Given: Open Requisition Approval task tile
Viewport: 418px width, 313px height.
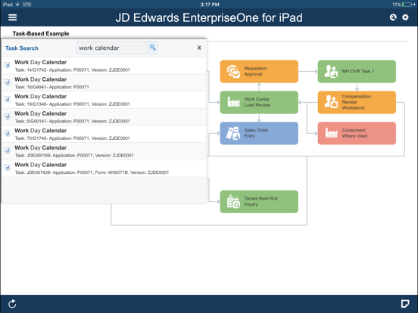Looking at the screenshot, I should pos(259,71).
